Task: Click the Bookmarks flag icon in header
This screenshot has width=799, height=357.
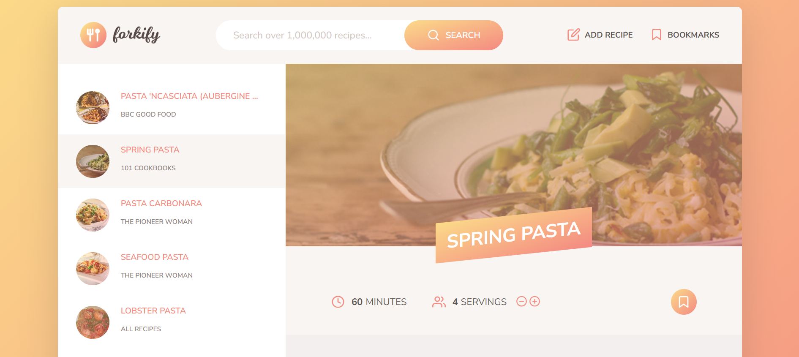Action: pos(656,35)
